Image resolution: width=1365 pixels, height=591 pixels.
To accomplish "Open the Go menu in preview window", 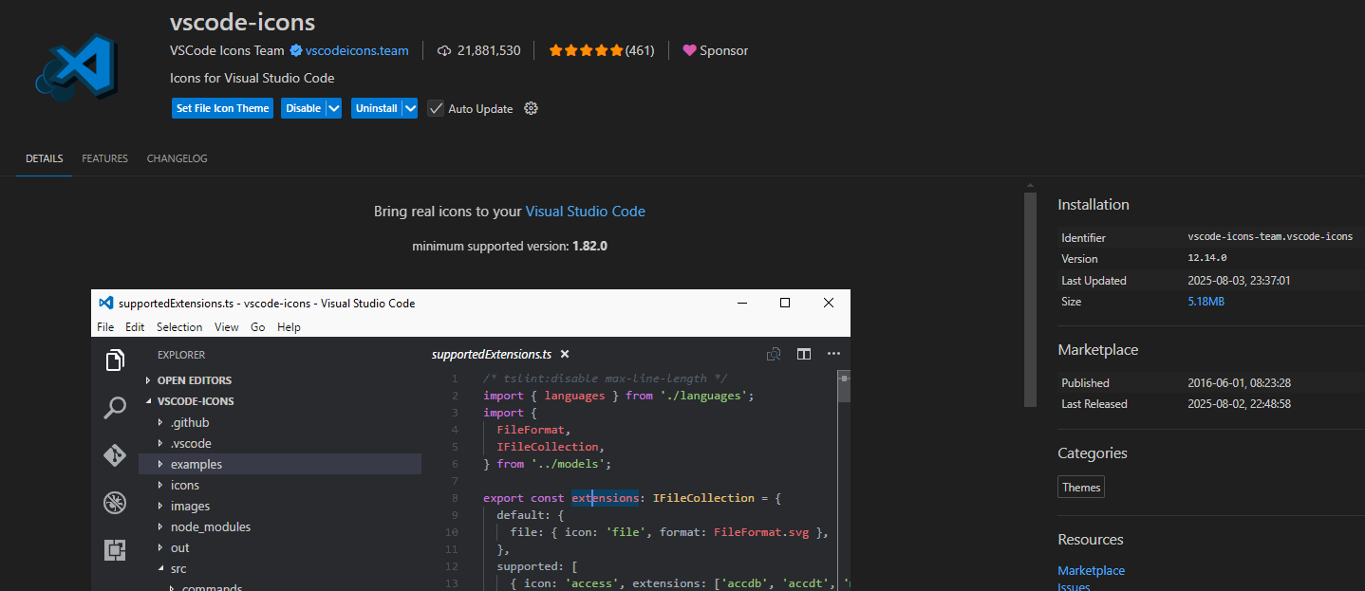I will [x=258, y=327].
